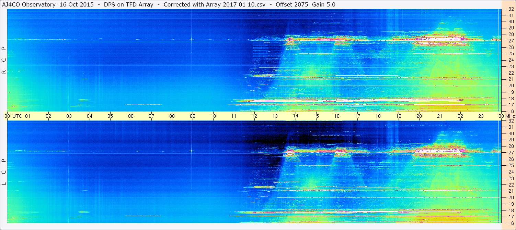Viewport: 516px width, 230px height.
Task: Select the 11 hour marker on time axis
Action: click(x=234, y=116)
